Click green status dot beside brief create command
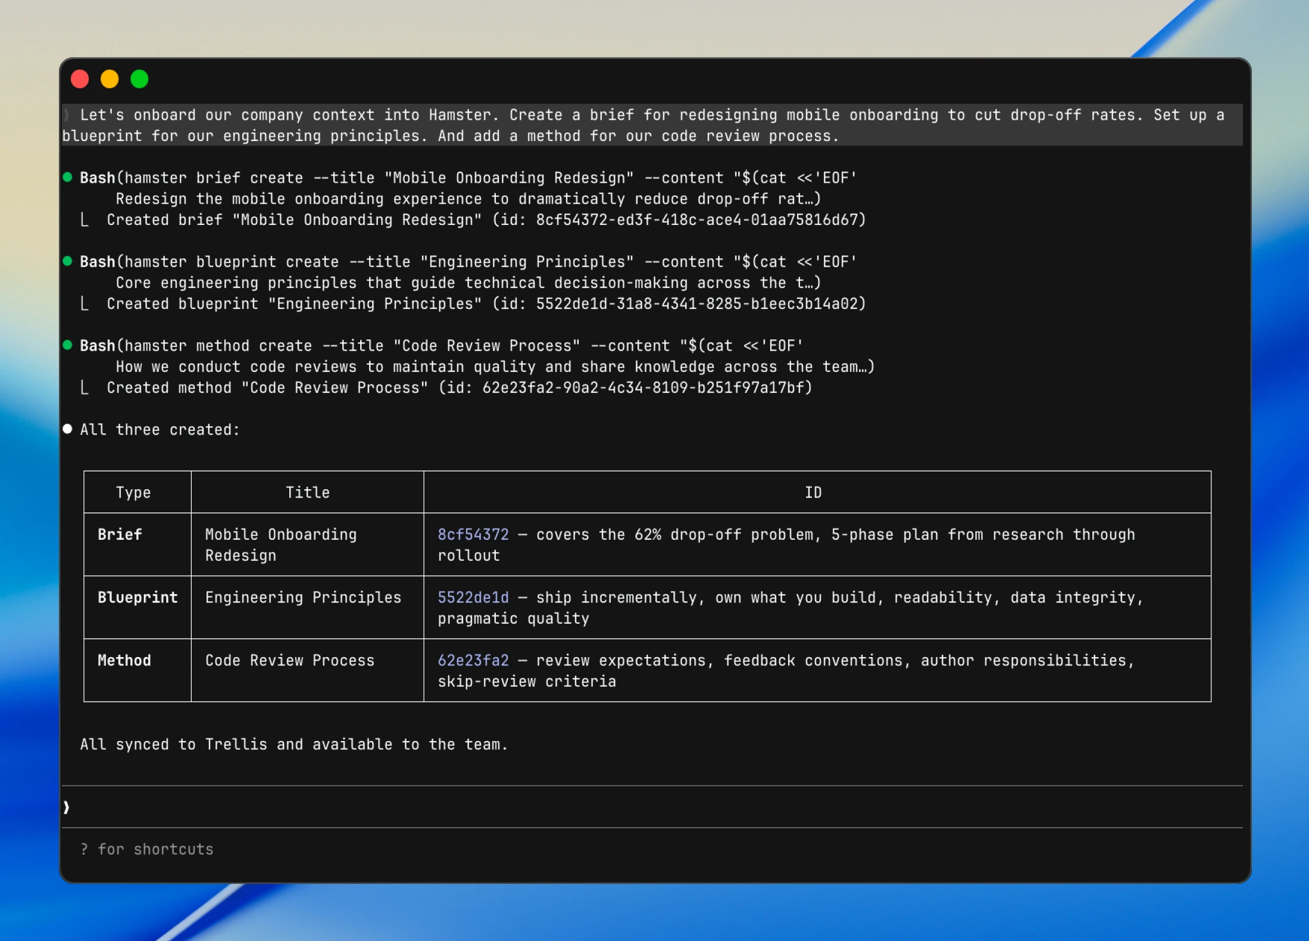This screenshot has height=941, width=1309. click(x=68, y=177)
